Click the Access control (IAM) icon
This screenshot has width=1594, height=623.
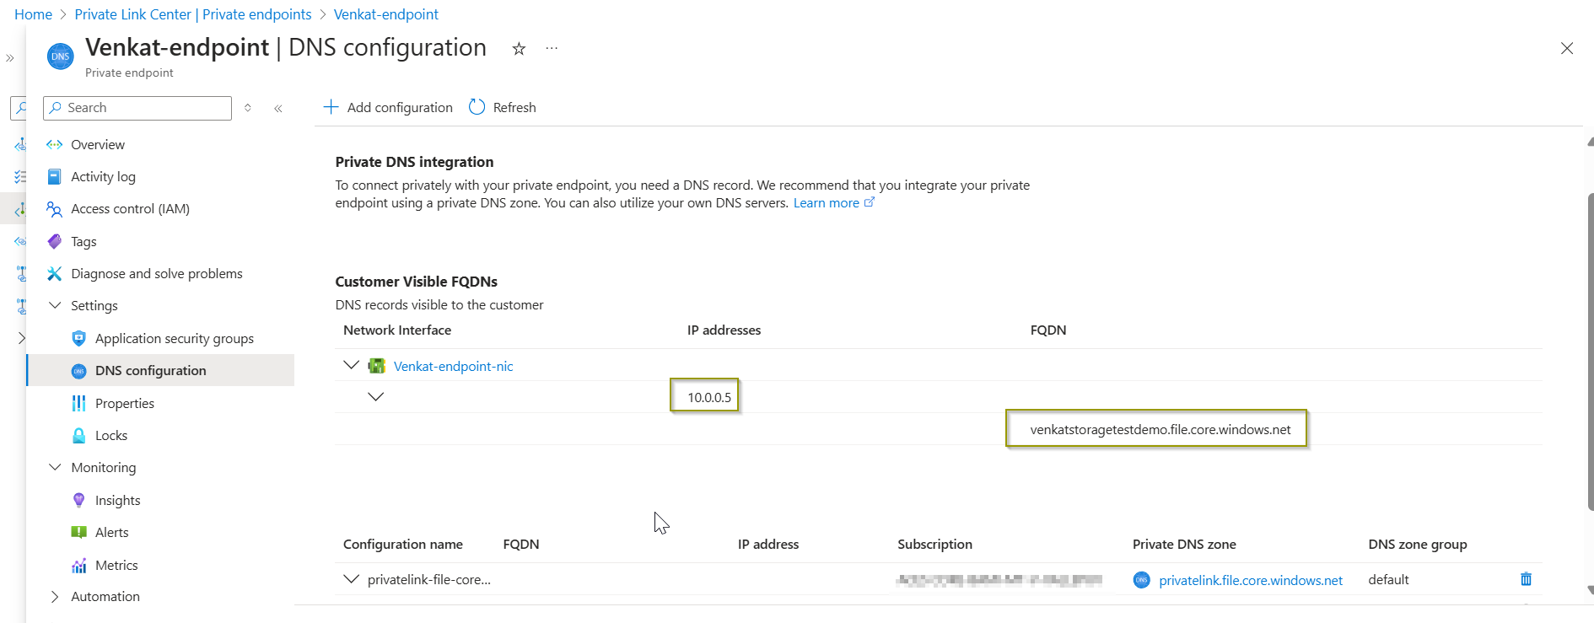(x=55, y=208)
